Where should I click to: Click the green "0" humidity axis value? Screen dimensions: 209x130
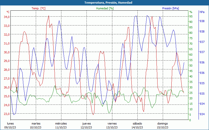[190, 120]
